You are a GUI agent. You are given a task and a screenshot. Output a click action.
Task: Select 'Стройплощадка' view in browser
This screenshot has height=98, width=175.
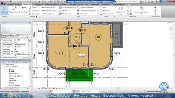coord(14,85)
